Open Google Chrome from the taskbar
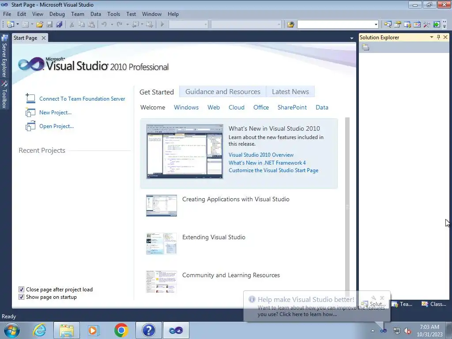Image resolution: width=452 pixels, height=339 pixels. 121,330
